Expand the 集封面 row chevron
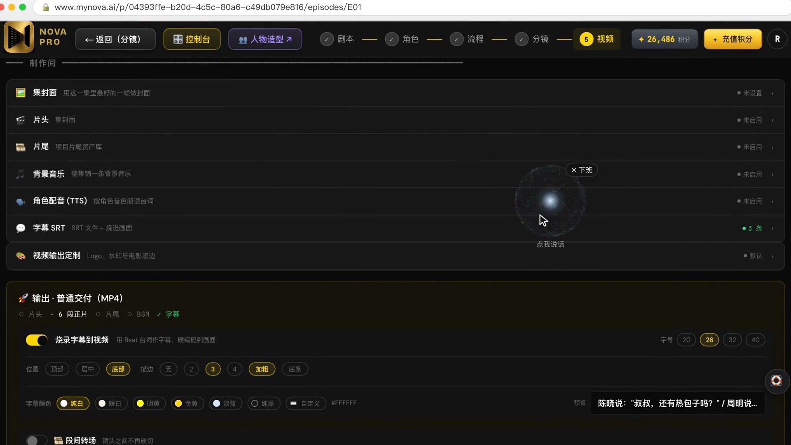 (772, 93)
